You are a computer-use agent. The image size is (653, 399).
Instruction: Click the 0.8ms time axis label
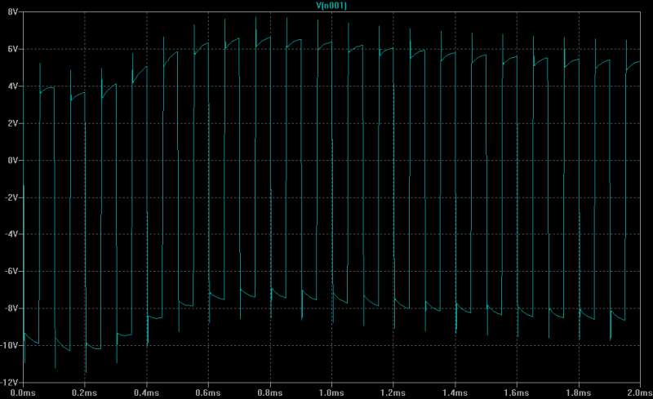tap(269, 392)
